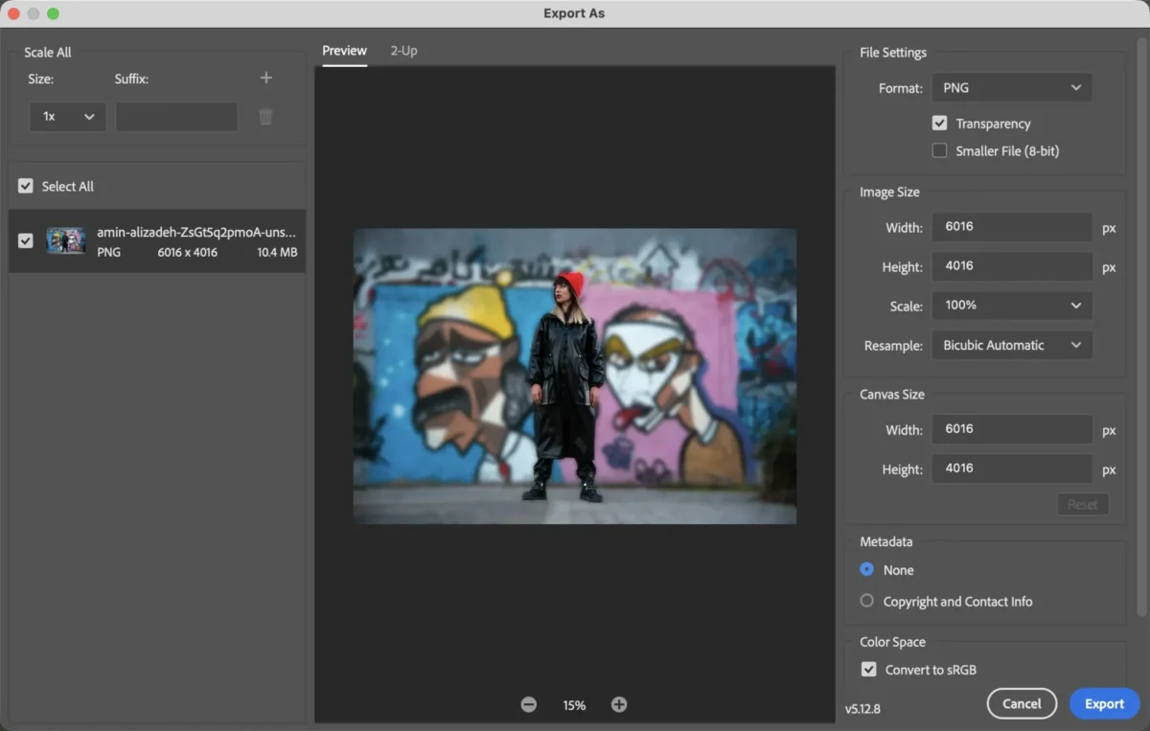Click the image thumbnail in asset list

point(66,241)
